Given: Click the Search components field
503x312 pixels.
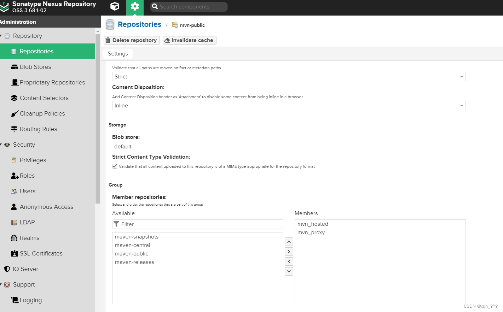Looking at the screenshot, I should coord(189,7).
